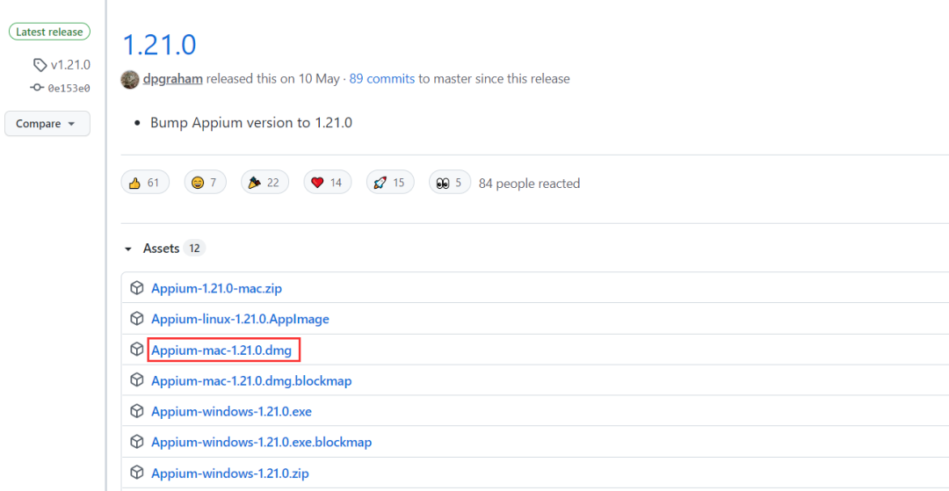Download Appium-linux-1.21.0.AppImage
Viewport: 949px width, 491px height.
coord(240,319)
